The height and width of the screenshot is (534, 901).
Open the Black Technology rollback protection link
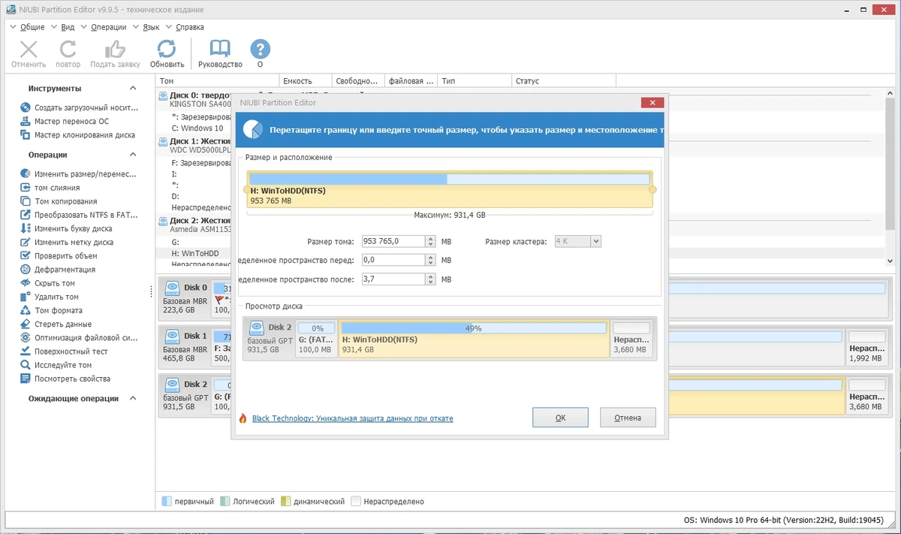pyautogui.click(x=352, y=418)
